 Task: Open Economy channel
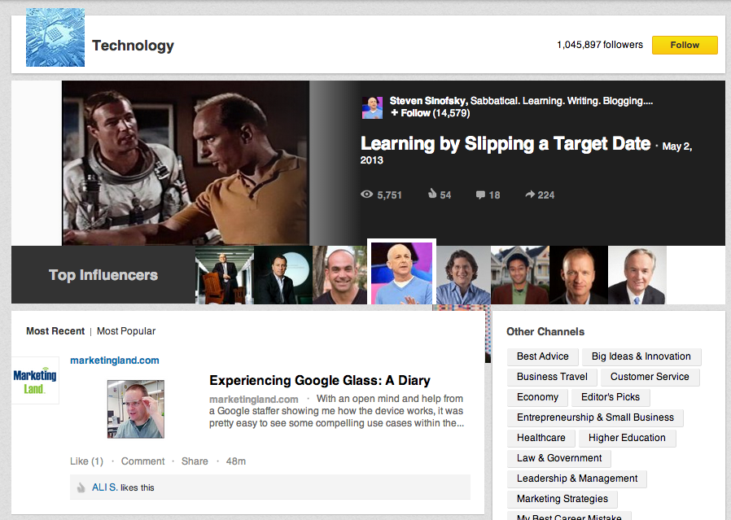click(x=537, y=397)
